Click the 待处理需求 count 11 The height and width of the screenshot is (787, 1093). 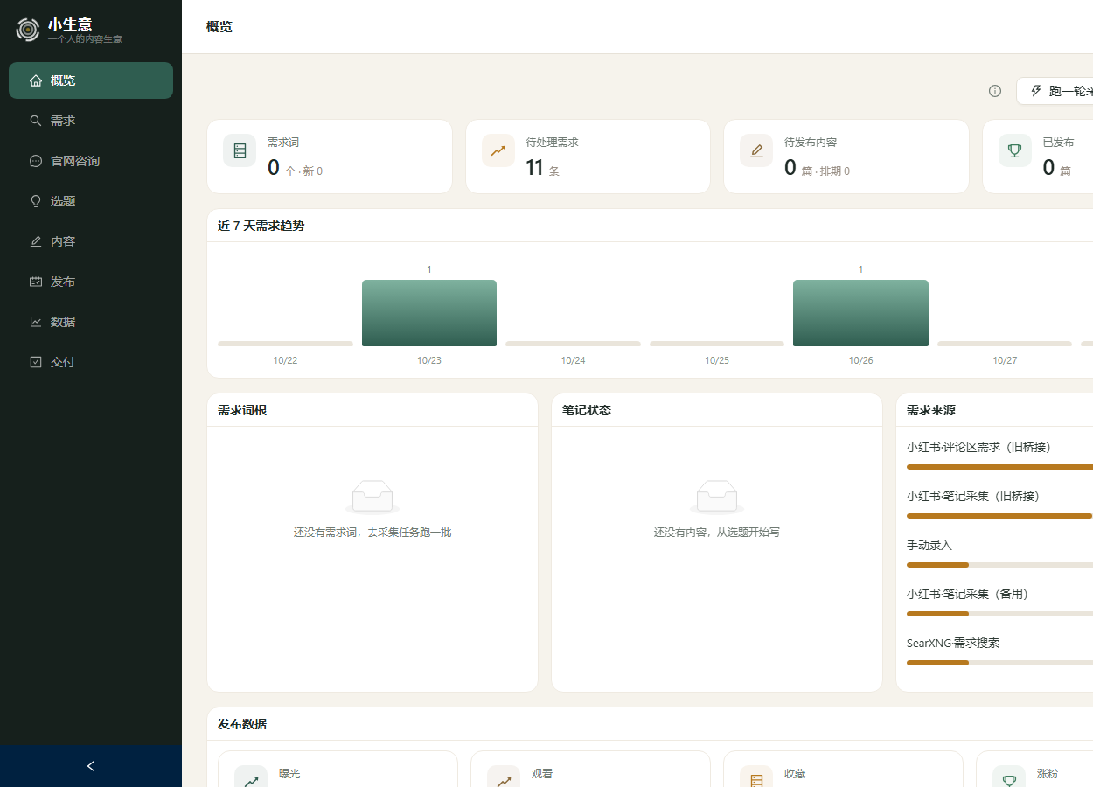(534, 168)
